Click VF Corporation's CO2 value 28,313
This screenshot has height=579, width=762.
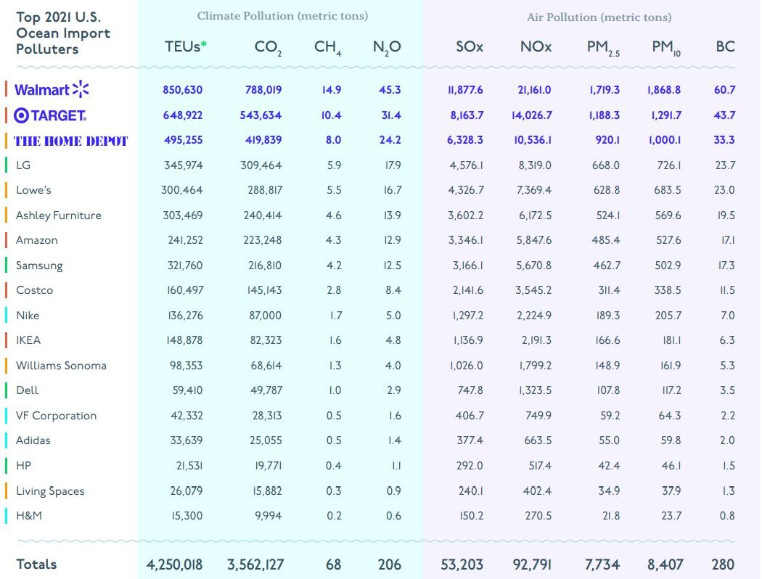point(267,416)
